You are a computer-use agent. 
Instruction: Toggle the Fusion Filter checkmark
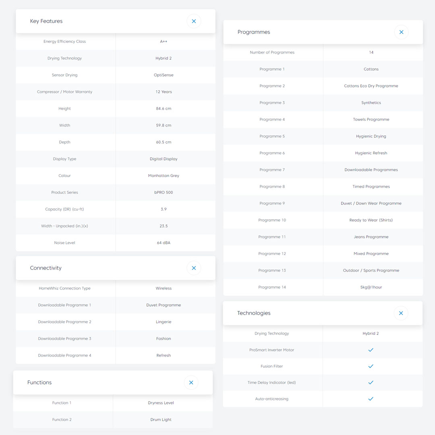371,366
